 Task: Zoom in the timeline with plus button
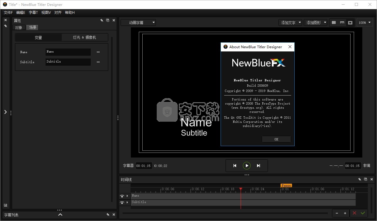tap(345, 213)
